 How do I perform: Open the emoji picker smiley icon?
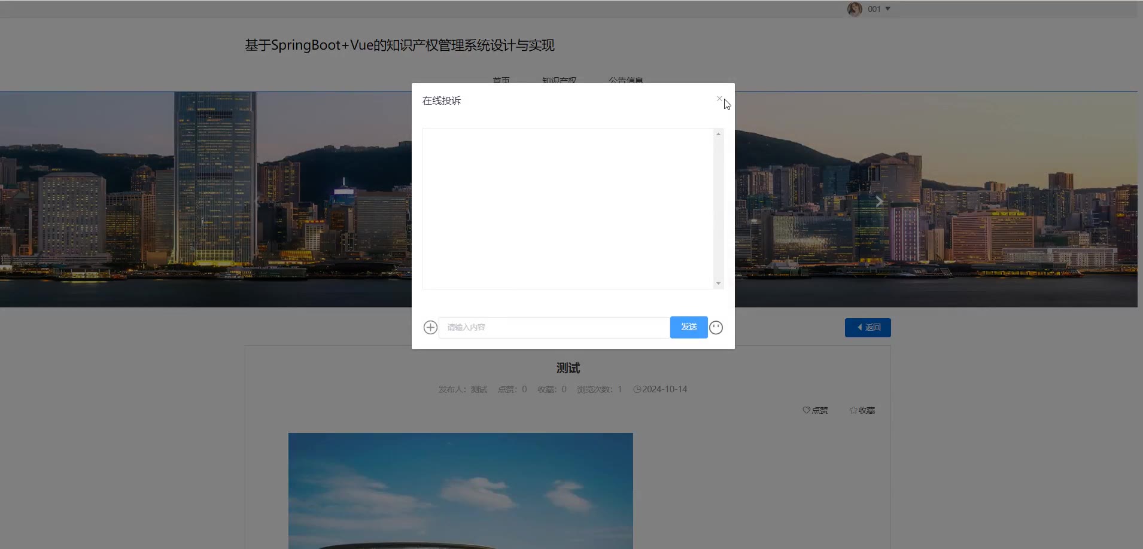pos(716,327)
